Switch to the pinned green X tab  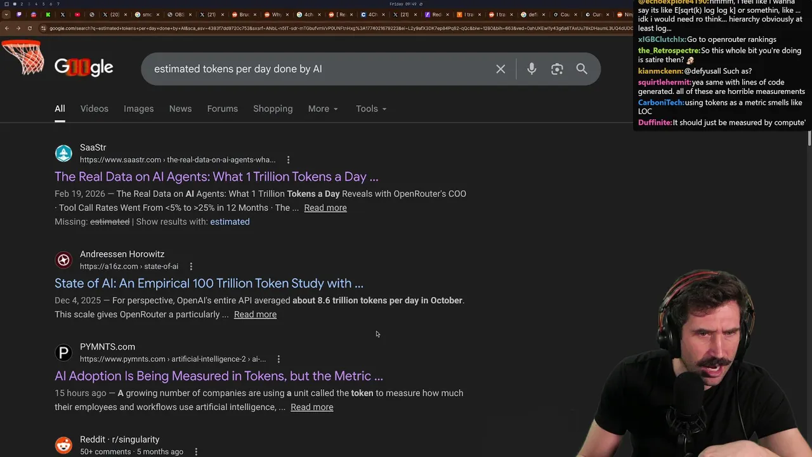(x=48, y=15)
